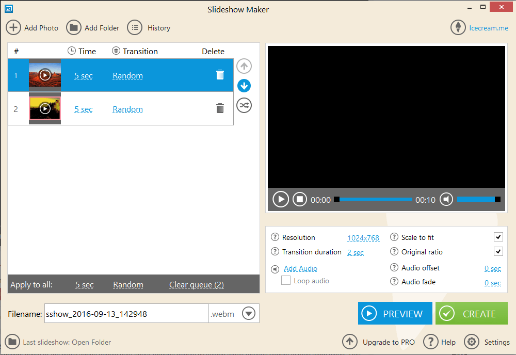
Task: Open the Apply to all transition selector
Action: (128, 284)
